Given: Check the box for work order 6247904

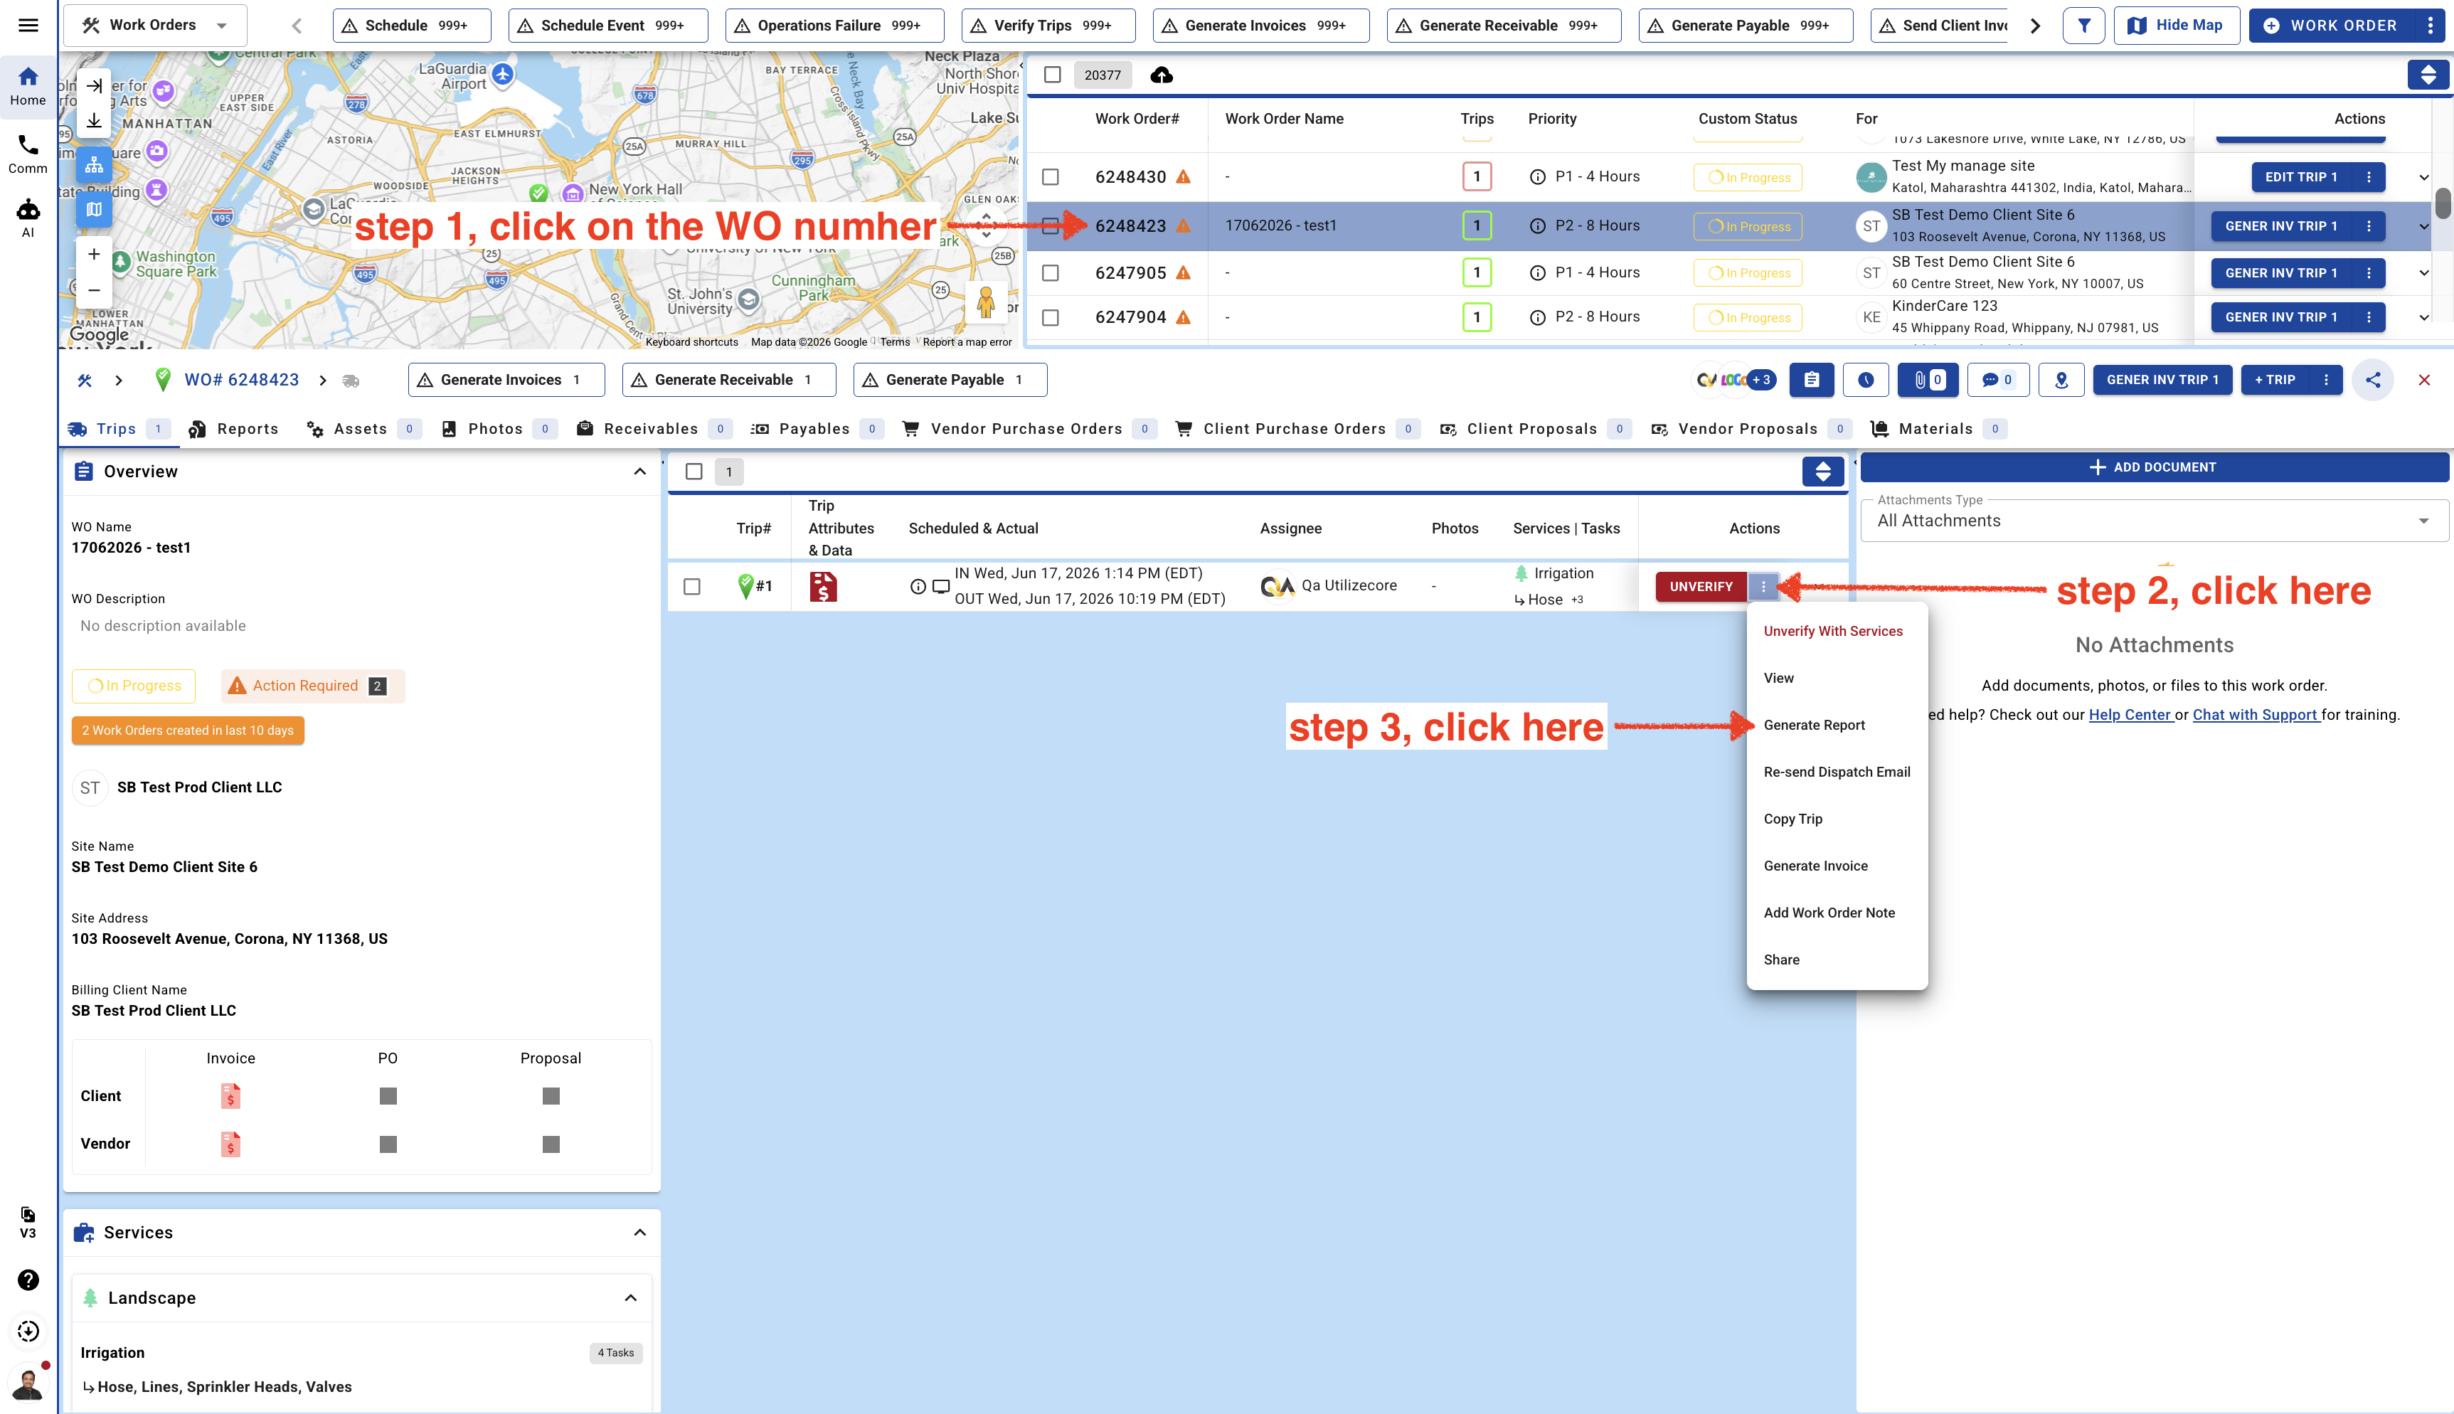Looking at the screenshot, I should click(1050, 317).
